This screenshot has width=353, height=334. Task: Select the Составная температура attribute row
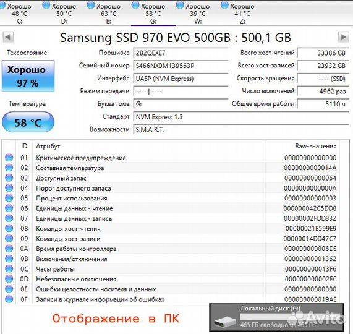pos(171,168)
